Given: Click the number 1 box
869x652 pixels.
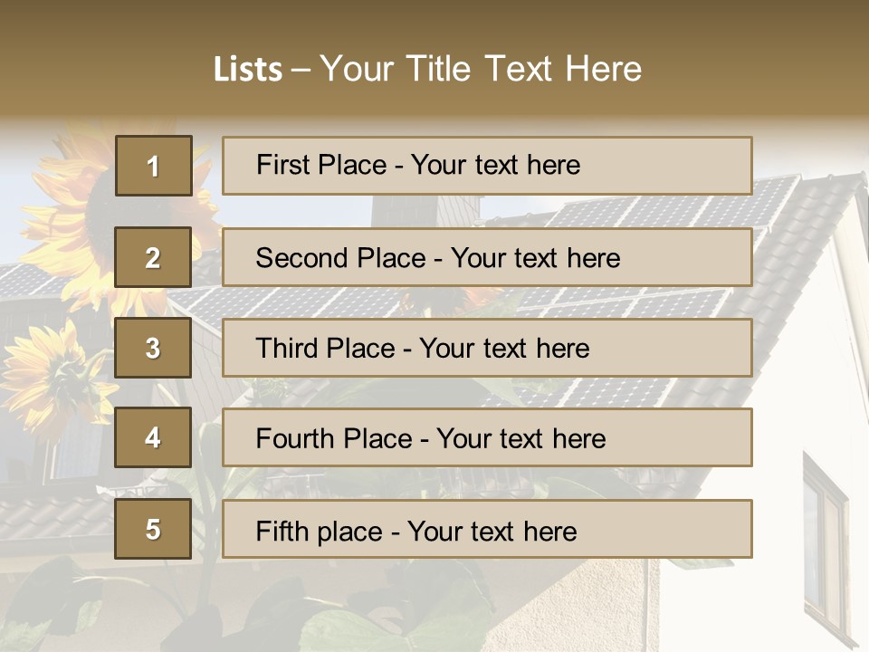Looking at the screenshot, I should [x=154, y=166].
